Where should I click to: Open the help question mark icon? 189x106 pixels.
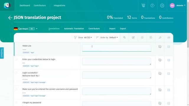[152, 5]
